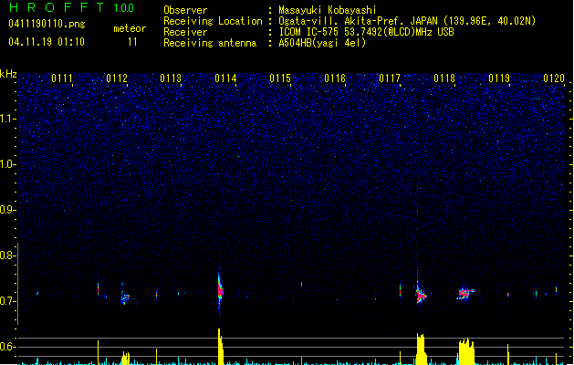This screenshot has height=365, width=574.
Task: Click the spiral meteor echo after 0118
Action: [x=465, y=293]
